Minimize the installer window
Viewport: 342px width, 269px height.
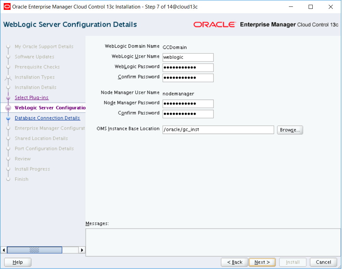tap(291, 7)
